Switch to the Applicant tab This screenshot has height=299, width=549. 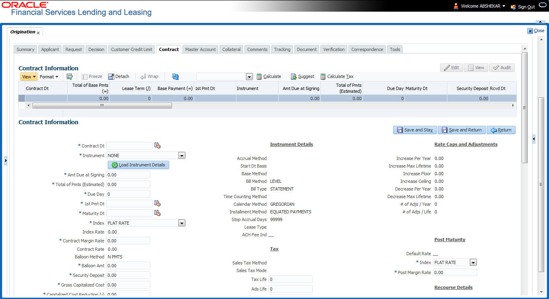click(50, 49)
